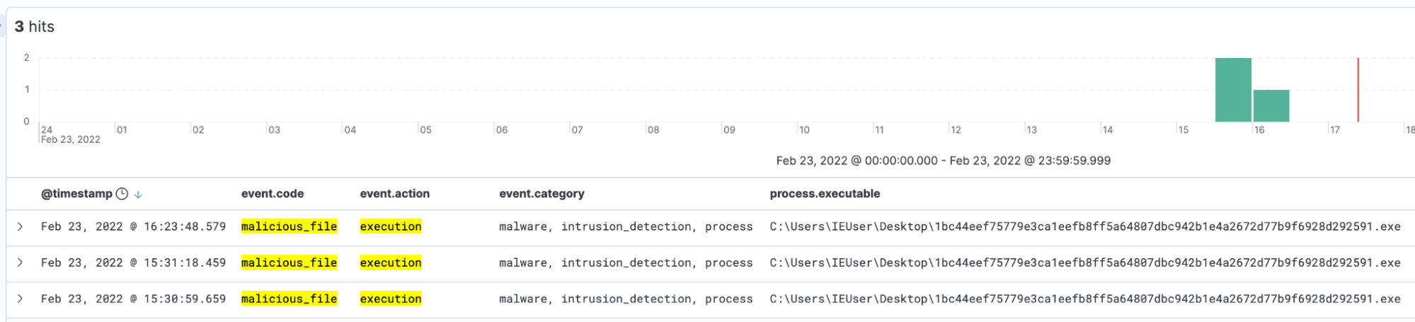Select the @timestamp column header

pyautogui.click(x=76, y=194)
